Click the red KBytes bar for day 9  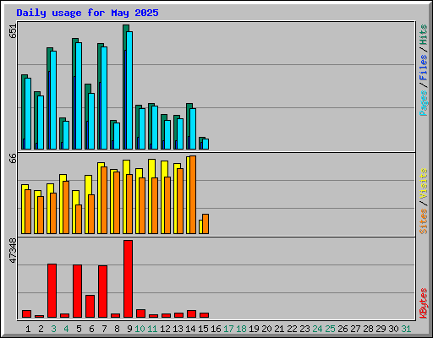(x=128, y=279)
